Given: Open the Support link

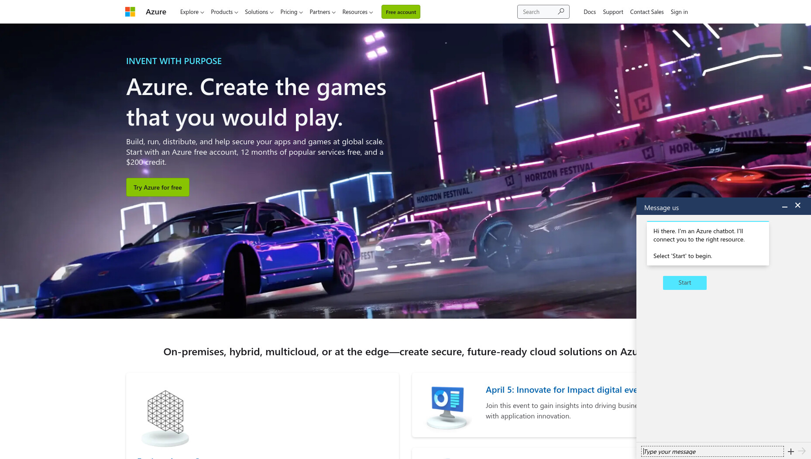Looking at the screenshot, I should coord(613,12).
